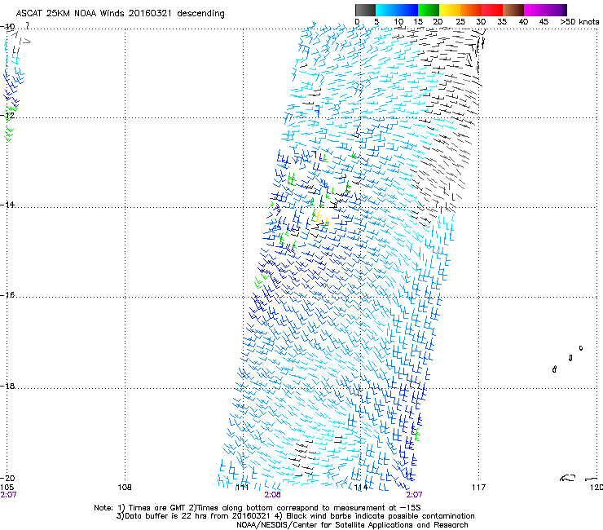Click the '25' value on the knots scale

(x=460, y=22)
